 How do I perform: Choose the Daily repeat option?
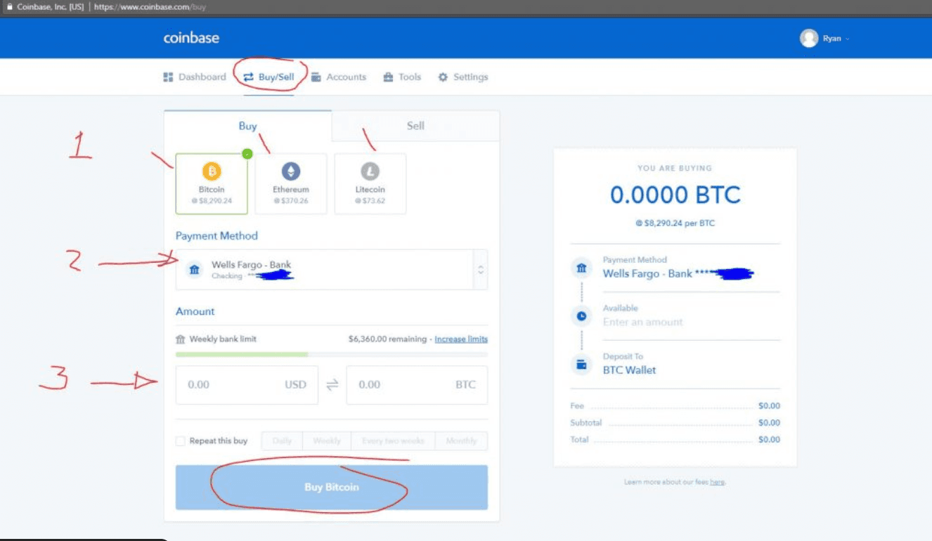coord(282,441)
